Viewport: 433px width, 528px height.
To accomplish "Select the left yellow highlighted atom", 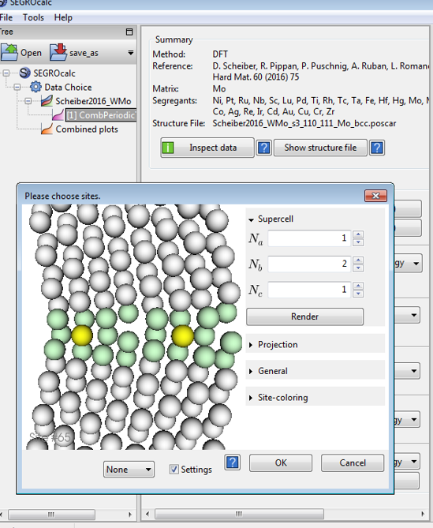I will pyautogui.click(x=82, y=335).
